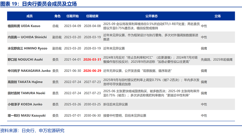The width and height of the screenshot is (242, 134).
Task: Click the red date 2026-06-29
Action: 92,71
